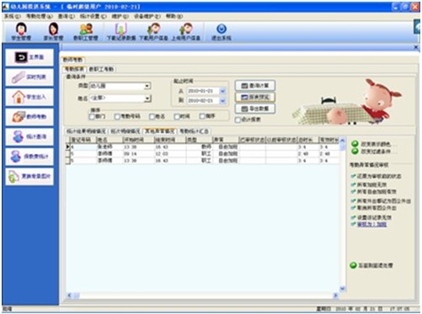The height and width of the screenshot is (314, 422).
Task: Click the table horizontal scrollbar right arrow
Action: (x=335, y=295)
